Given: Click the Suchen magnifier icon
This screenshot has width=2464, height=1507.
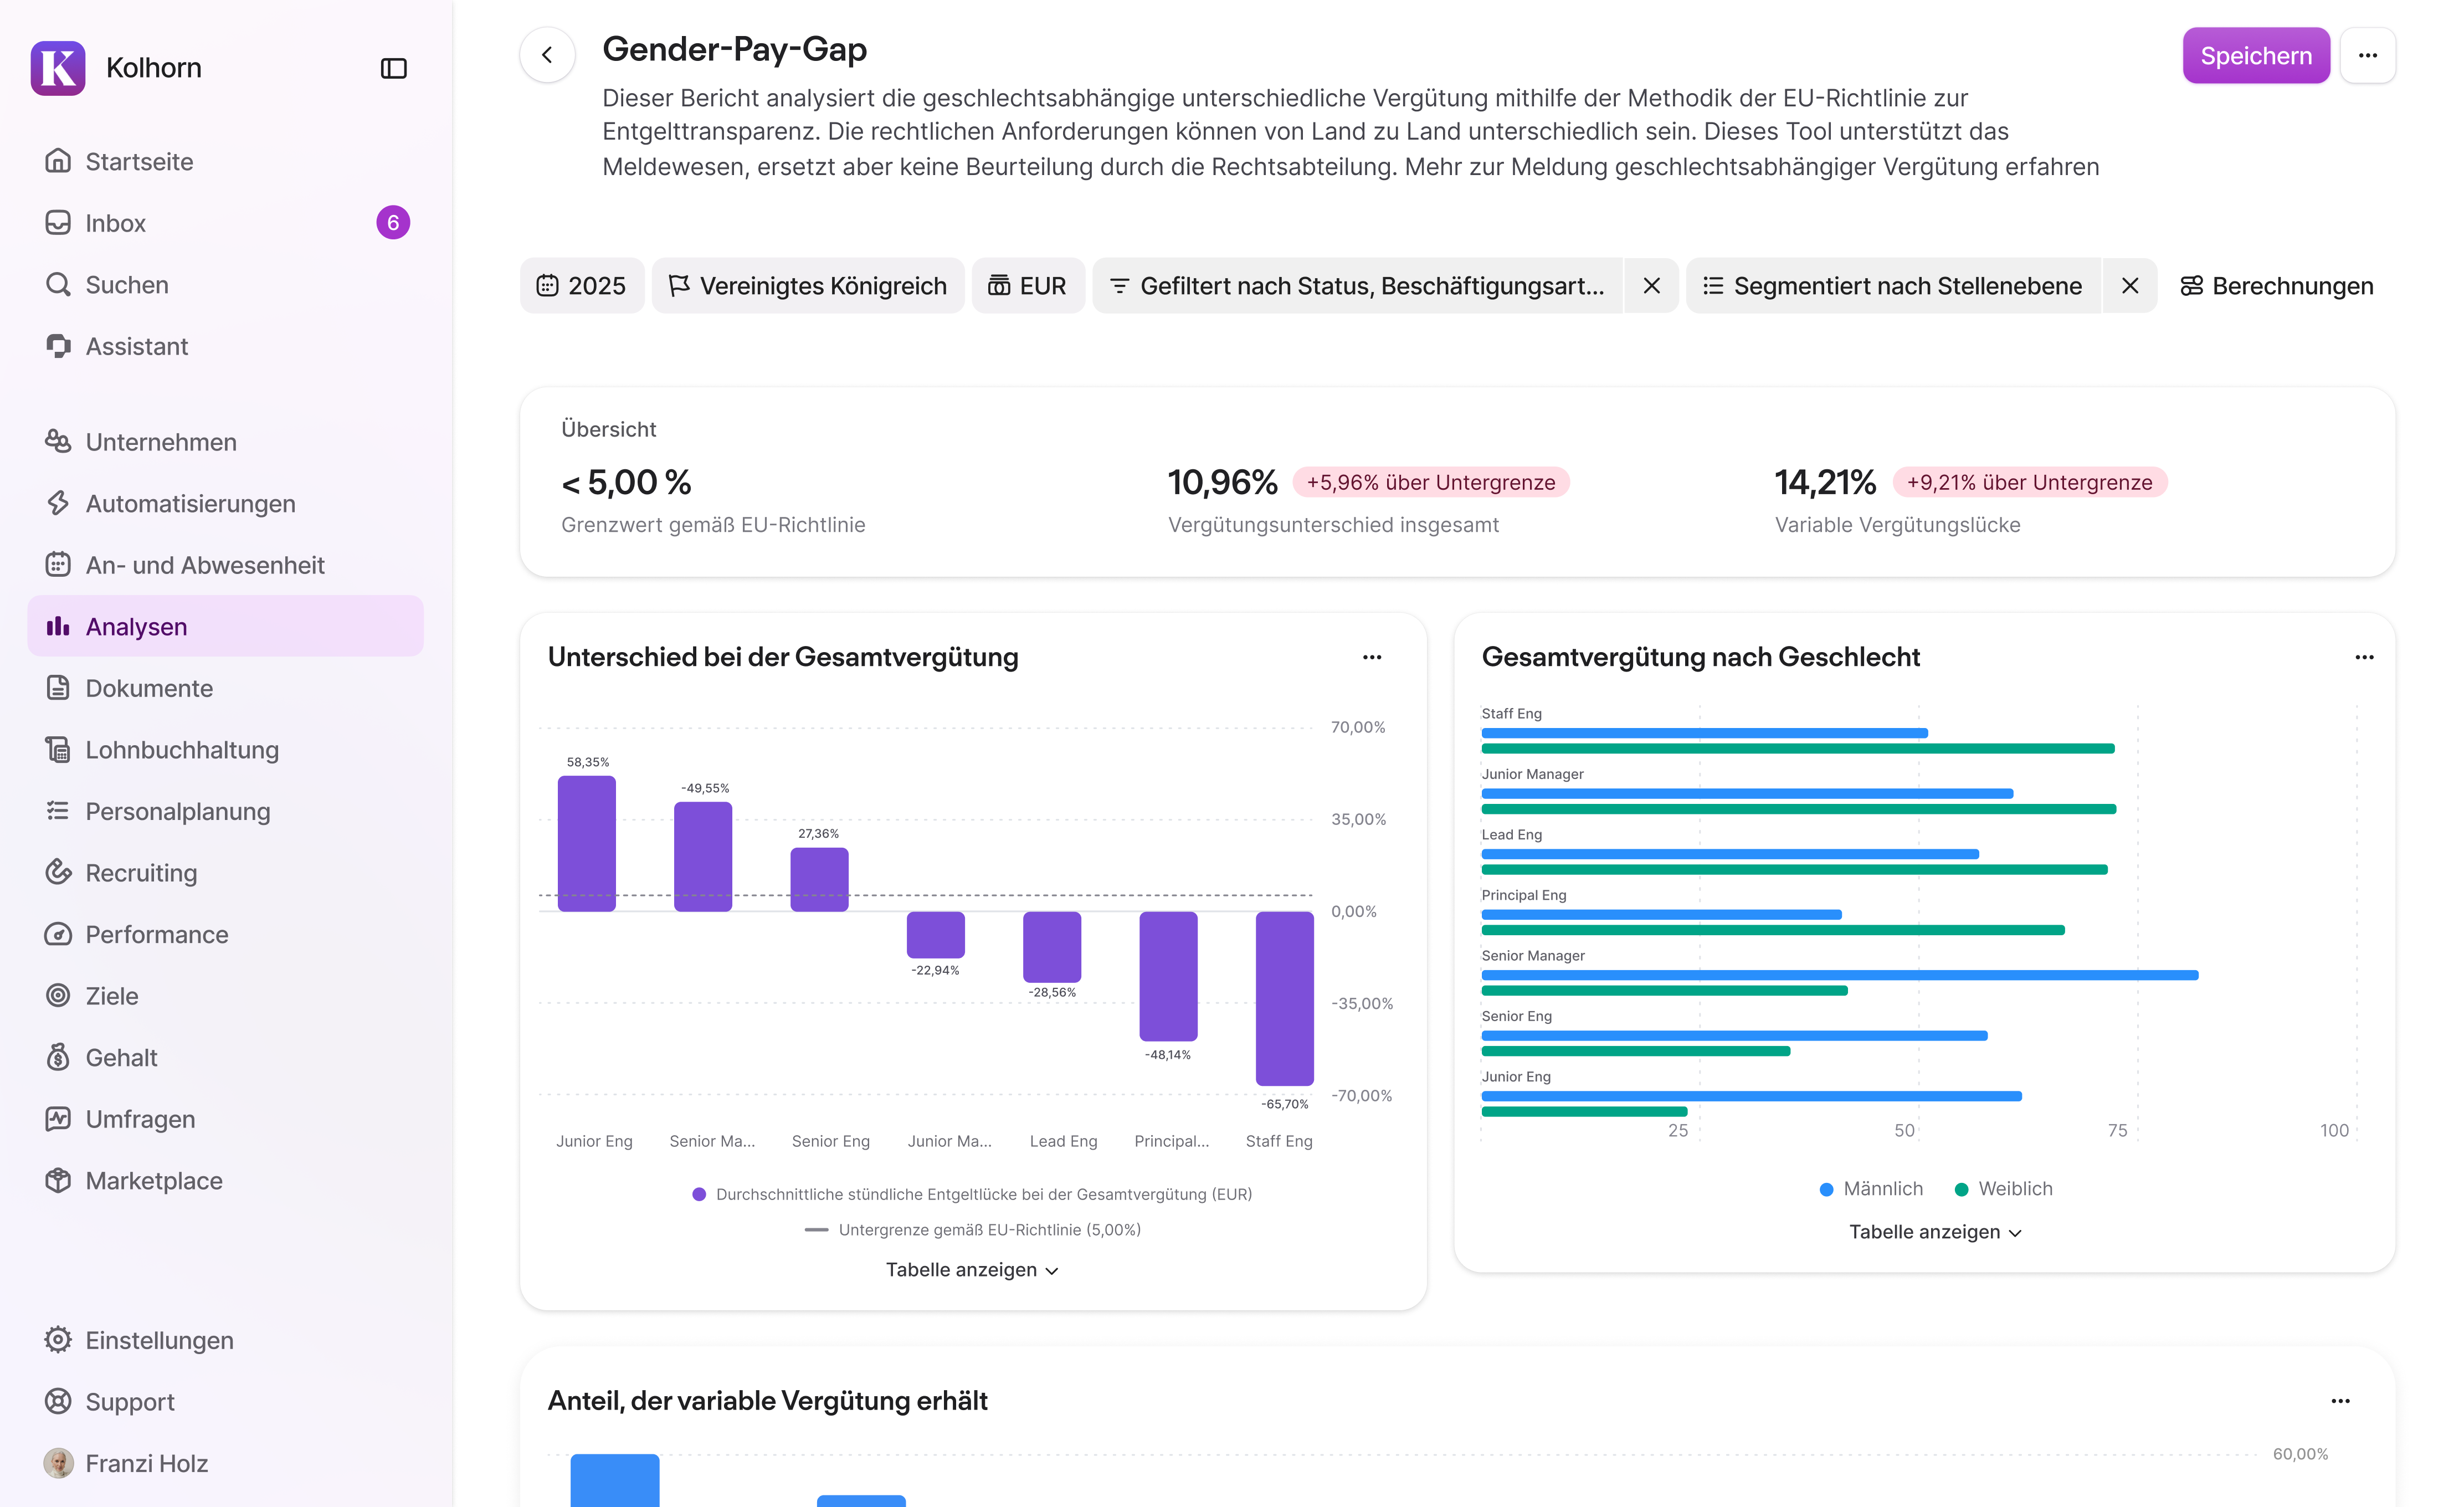Looking at the screenshot, I should [x=58, y=284].
